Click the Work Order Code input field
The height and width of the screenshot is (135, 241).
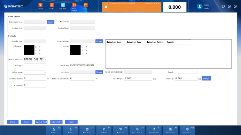click(x=35, y=22)
